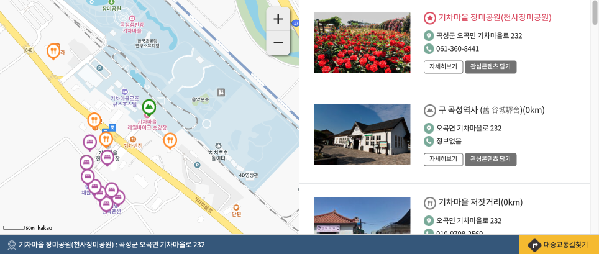Click the 840 road number badge
The height and width of the screenshot is (254, 599).
(x=29, y=50)
